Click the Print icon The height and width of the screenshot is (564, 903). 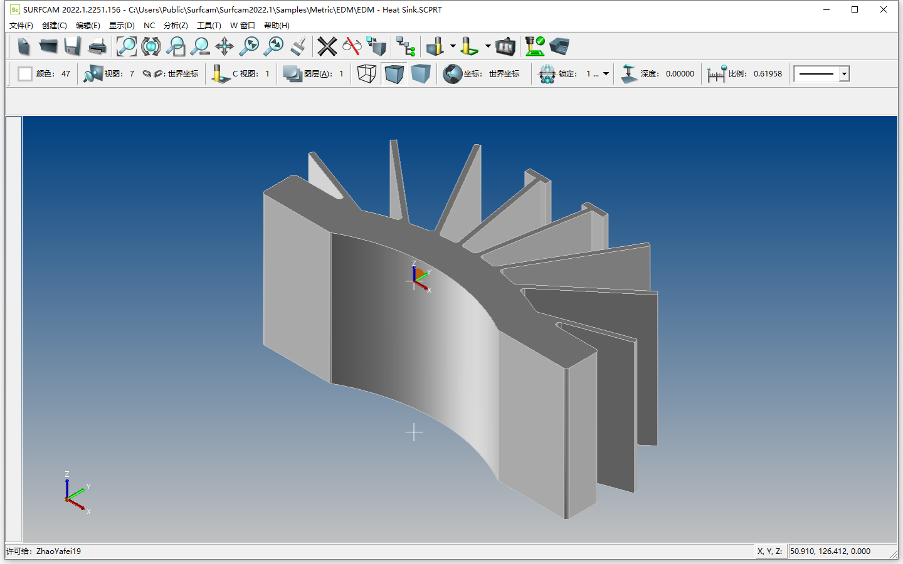pos(97,46)
